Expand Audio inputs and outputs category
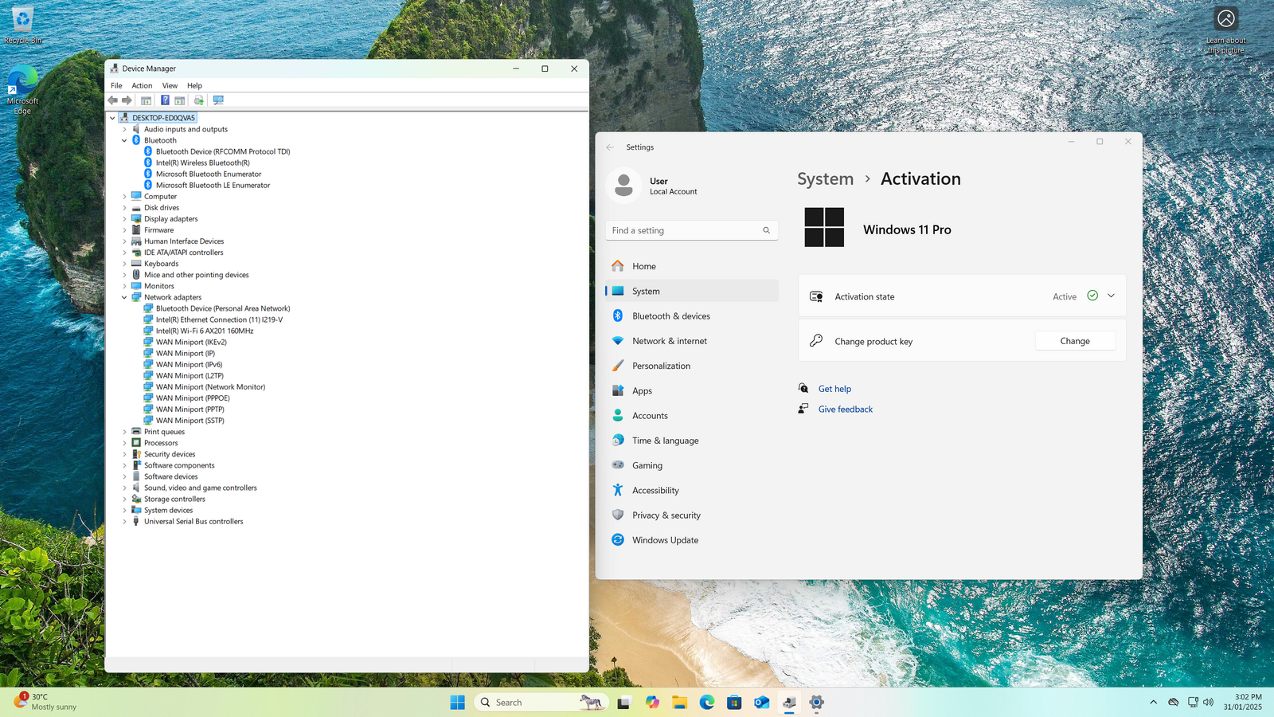Screen dimensions: 1274x717 [x=124, y=129]
